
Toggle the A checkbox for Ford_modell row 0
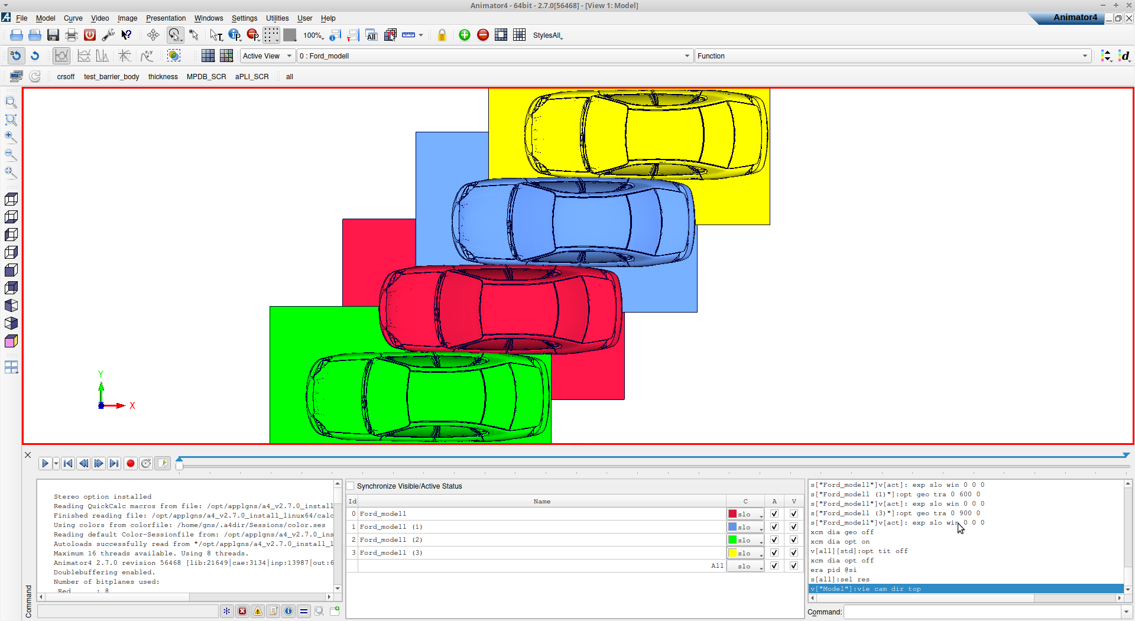[x=774, y=514]
